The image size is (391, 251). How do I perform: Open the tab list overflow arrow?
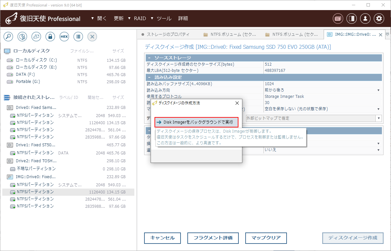pyautogui.click(x=387, y=34)
